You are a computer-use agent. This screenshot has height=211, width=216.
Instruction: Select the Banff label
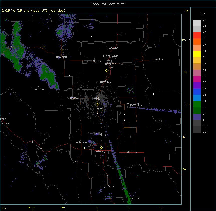coord(31,142)
